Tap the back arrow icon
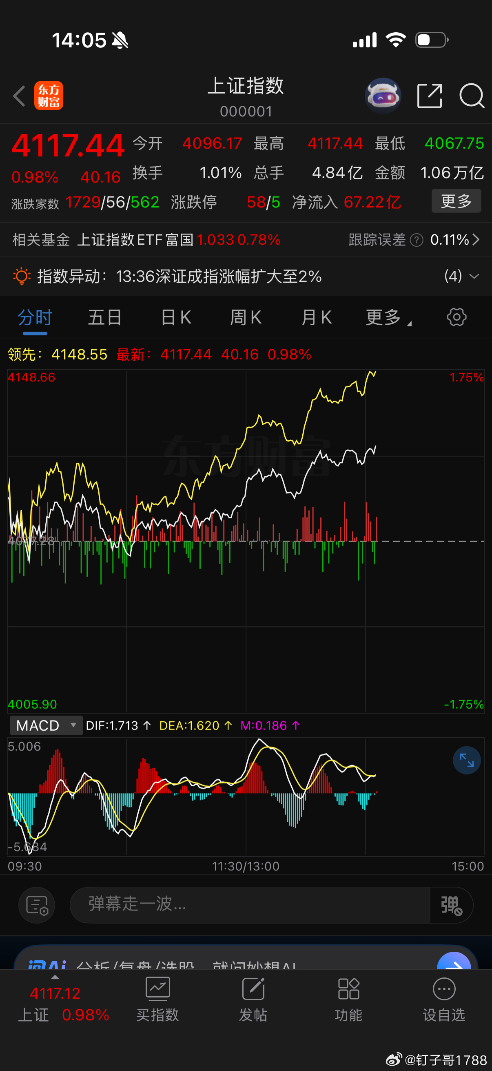The image size is (492, 1071). click(x=19, y=96)
